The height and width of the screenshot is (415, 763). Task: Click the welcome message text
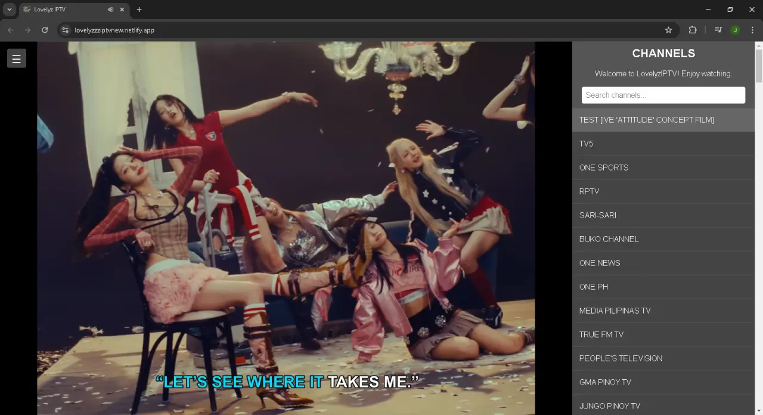(663, 74)
